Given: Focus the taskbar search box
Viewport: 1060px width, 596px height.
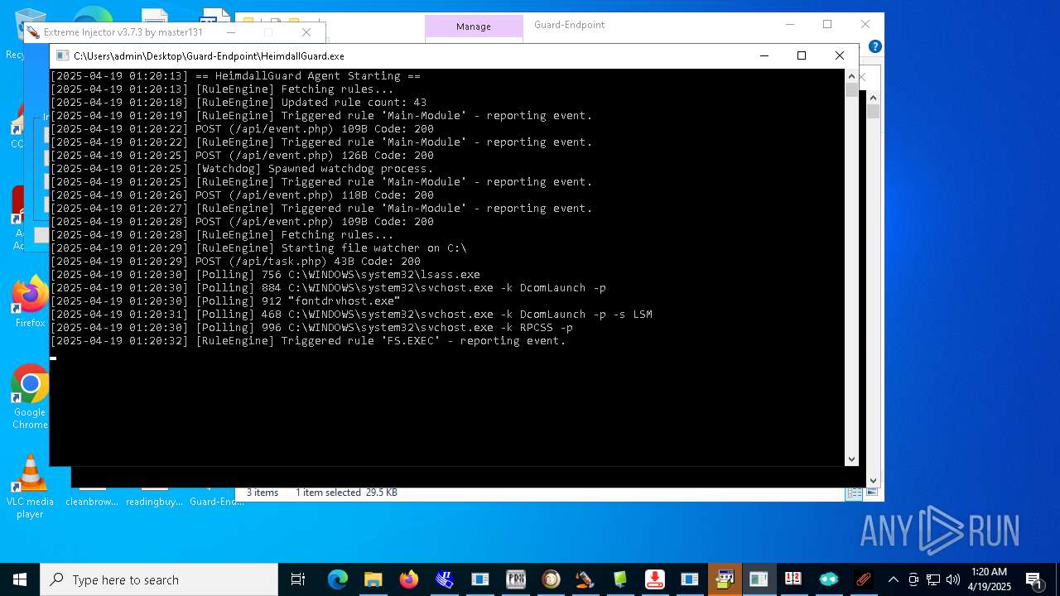Looking at the screenshot, I should pos(159,579).
